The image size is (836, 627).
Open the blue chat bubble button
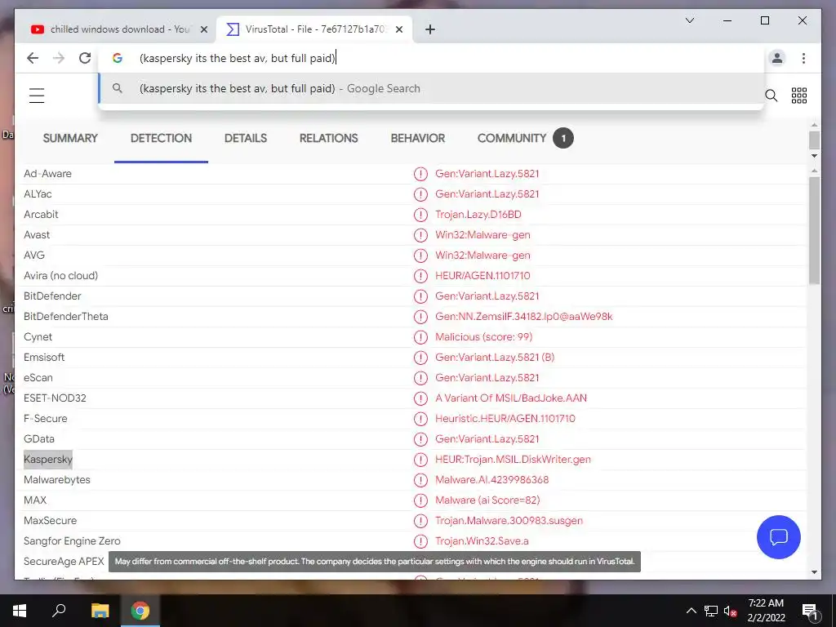pos(778,537)
